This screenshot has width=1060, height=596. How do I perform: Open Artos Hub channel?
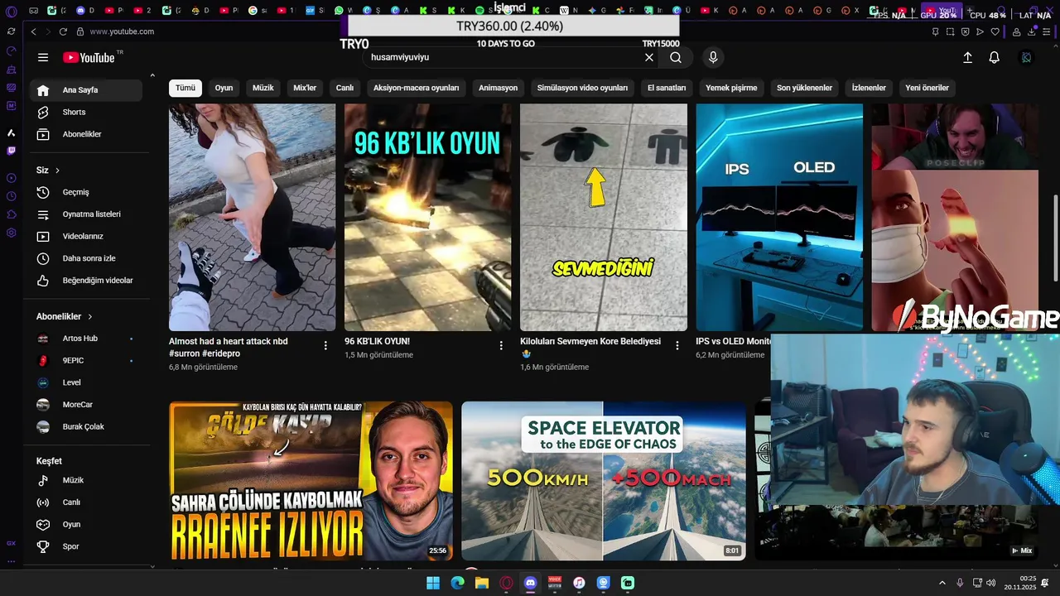click(x=86, y=339)
